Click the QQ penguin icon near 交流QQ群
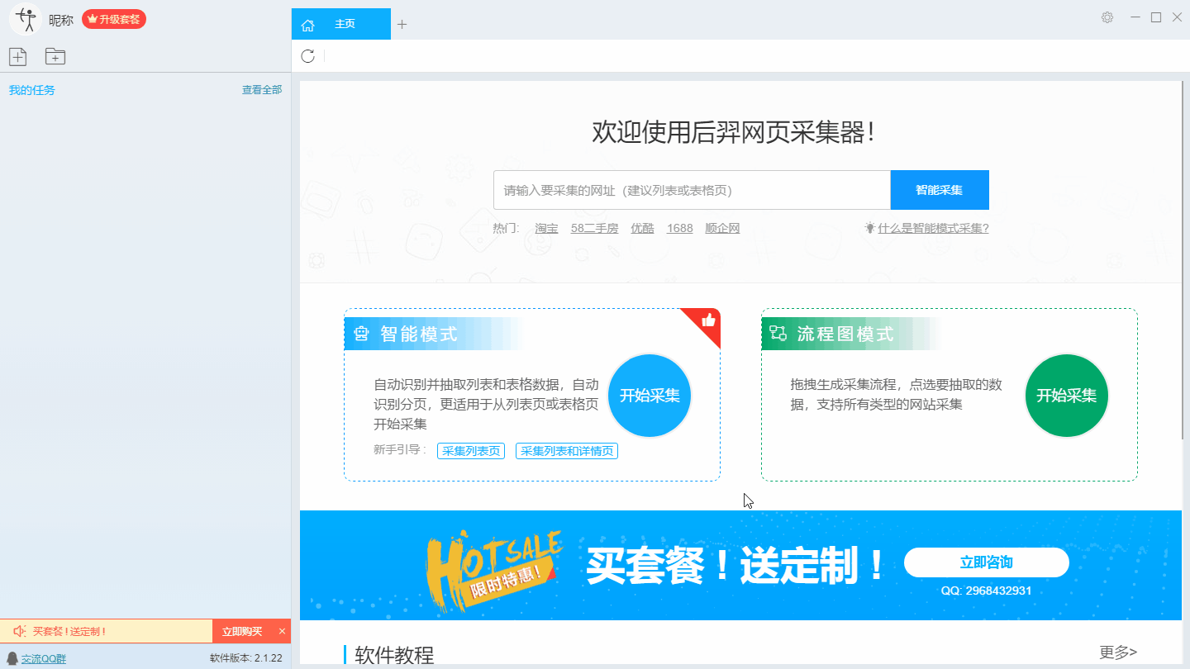The height and width of the screenshot is (669, 1190). 12,658
